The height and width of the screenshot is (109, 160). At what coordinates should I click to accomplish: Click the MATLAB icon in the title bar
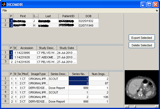(x=4, y=4)
